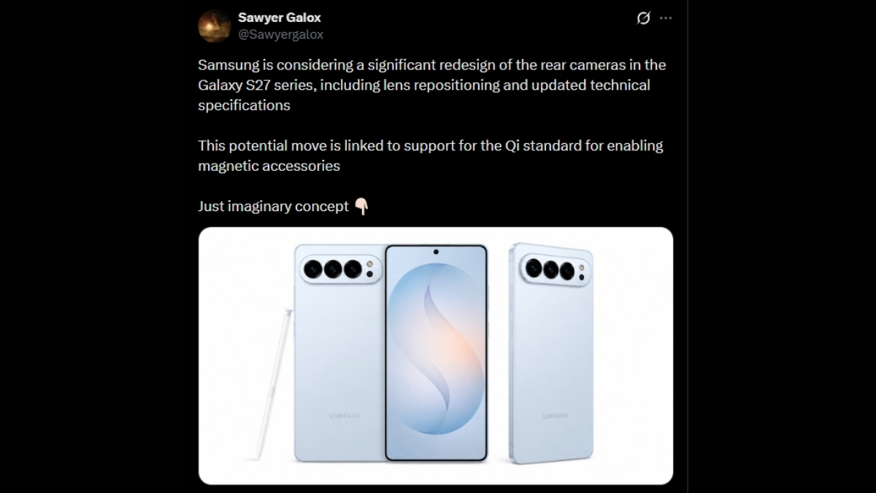
Task: Click the angled phone's rear camera module
Action: coord(556,269)
